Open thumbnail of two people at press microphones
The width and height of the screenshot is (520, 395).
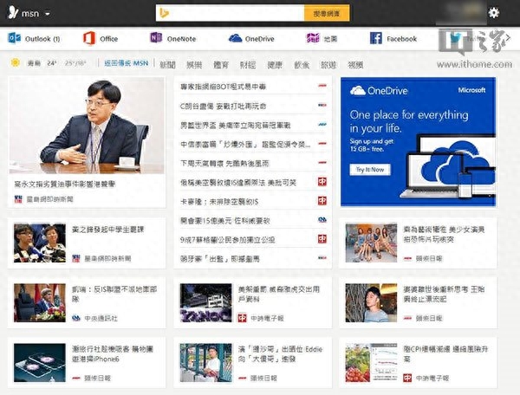(40, 243)
